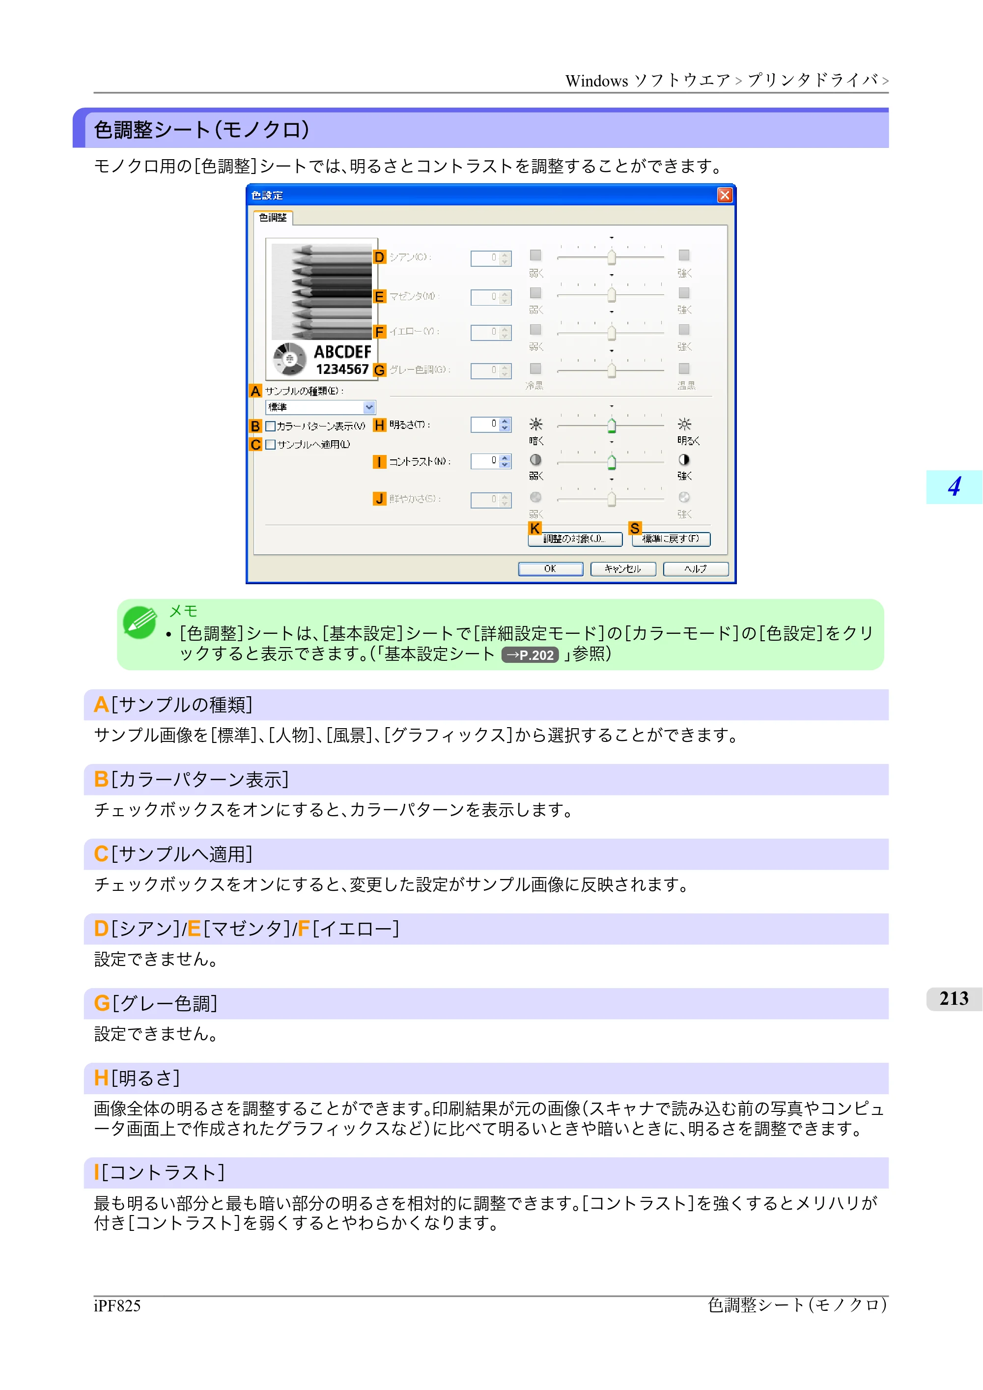This screenshot has height=1390, width=983.
Task: Click the weaker contrast half-circle icon
Action: point(535,460)
